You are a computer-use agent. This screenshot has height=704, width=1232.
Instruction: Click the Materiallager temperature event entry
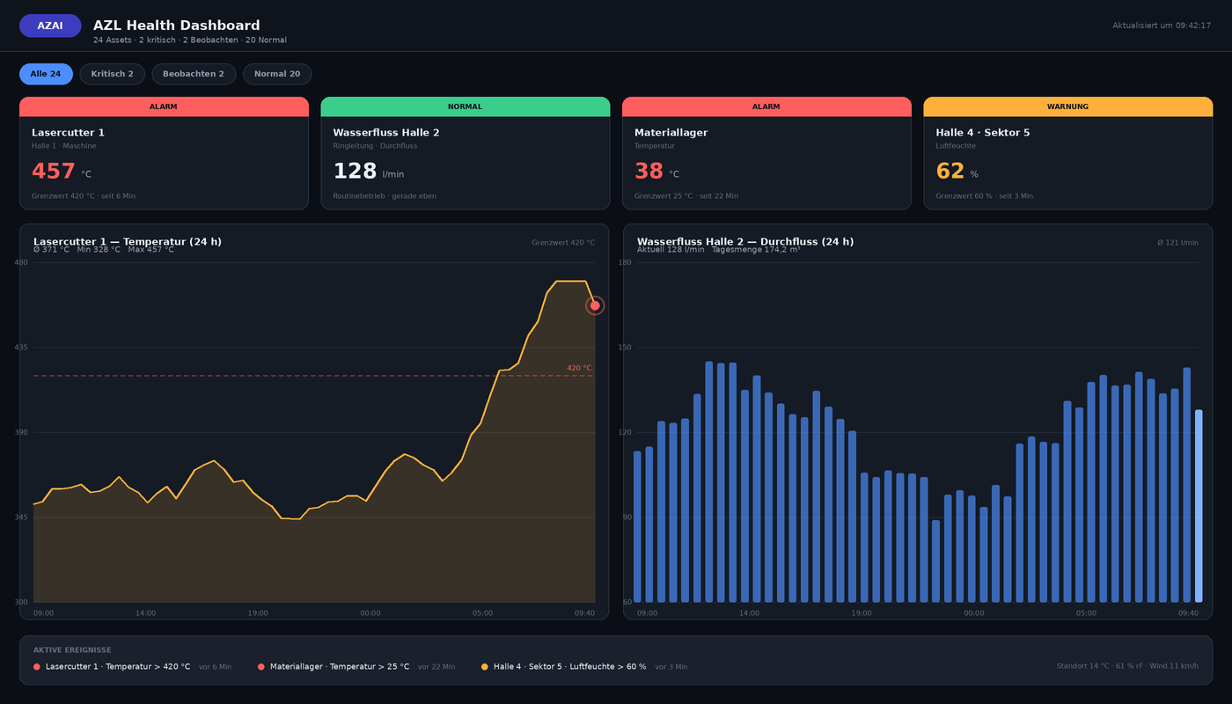click(356, 666)
